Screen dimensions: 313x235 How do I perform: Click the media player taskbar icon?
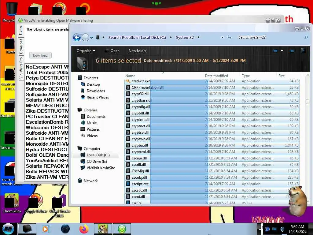45,229
